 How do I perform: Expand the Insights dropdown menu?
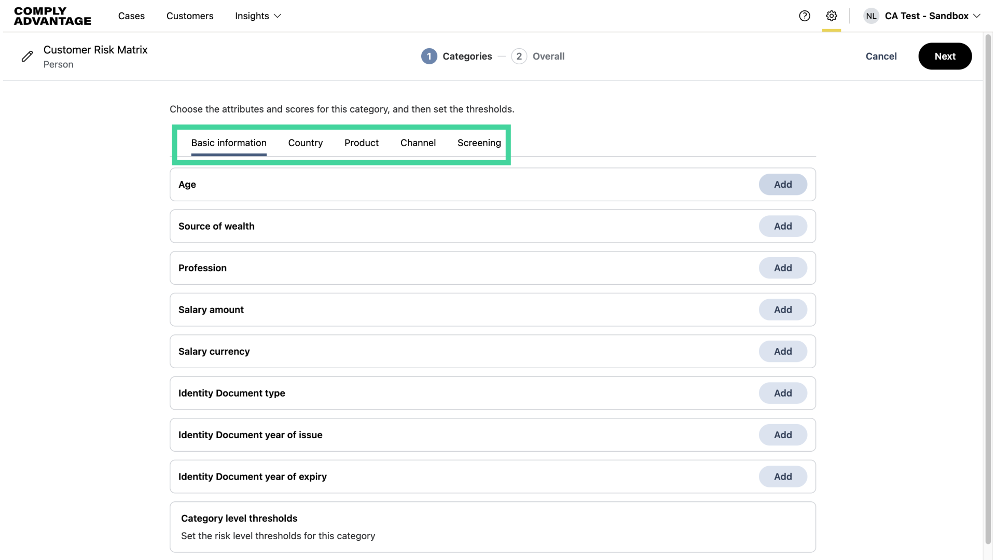tap(258, 16)
